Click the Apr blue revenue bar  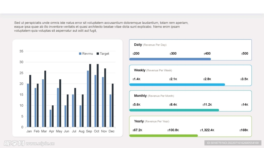(51, 118)
